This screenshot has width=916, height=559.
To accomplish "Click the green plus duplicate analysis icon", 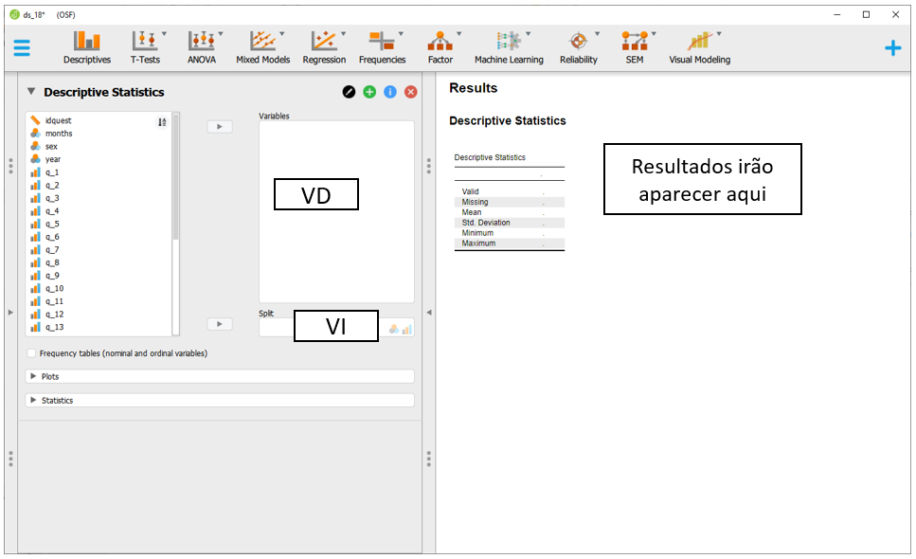I will (369, 92).
